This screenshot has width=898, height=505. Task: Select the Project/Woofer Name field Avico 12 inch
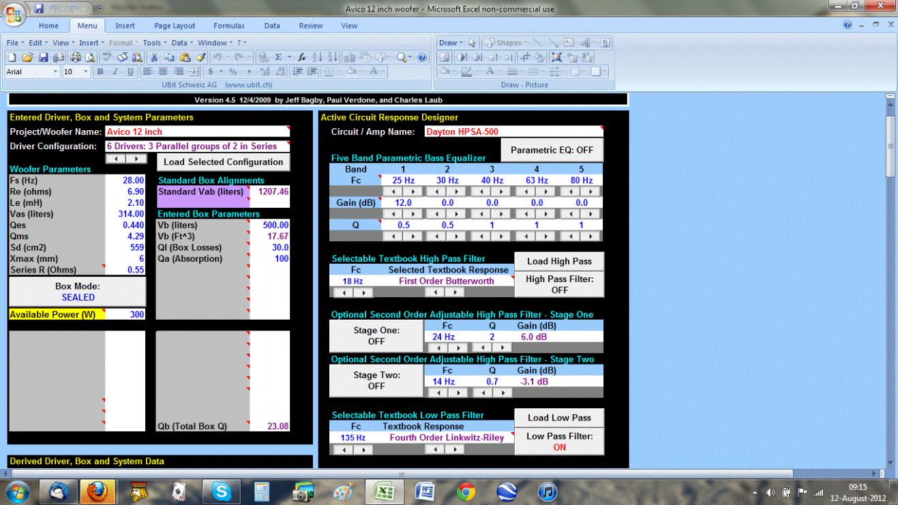[196, 132]
